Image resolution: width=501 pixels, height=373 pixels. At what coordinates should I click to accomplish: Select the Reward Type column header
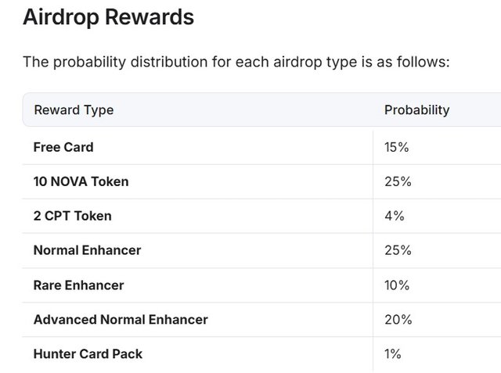(x=74, y=110)
